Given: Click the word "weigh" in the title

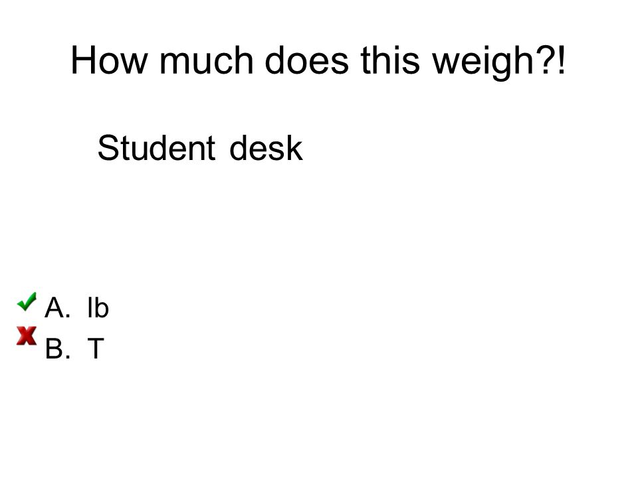Looking at the screenshot, I should [x=482, y=61].
